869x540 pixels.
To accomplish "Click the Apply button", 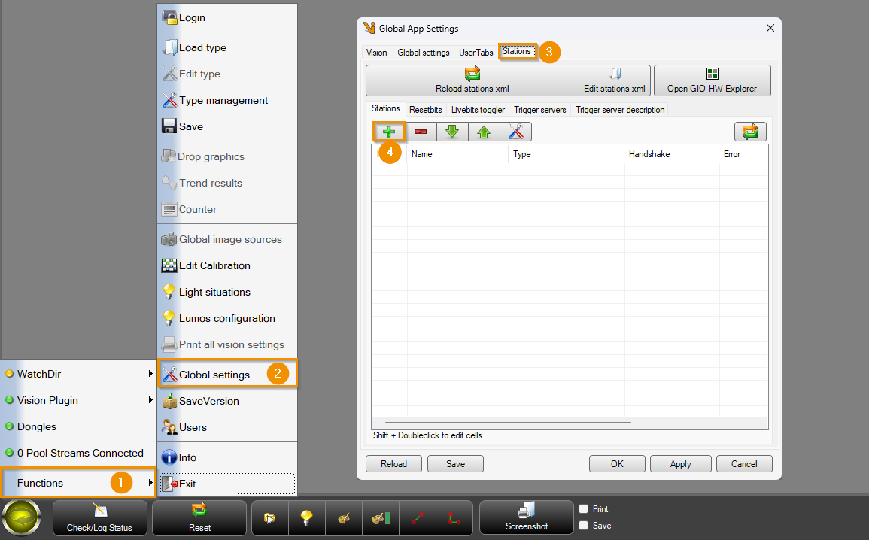I will coord(681,464).
